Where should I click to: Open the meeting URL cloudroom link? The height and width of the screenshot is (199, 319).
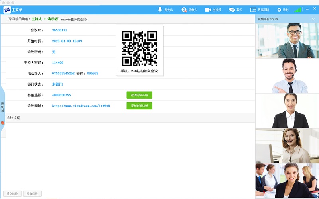coord(81,106)
